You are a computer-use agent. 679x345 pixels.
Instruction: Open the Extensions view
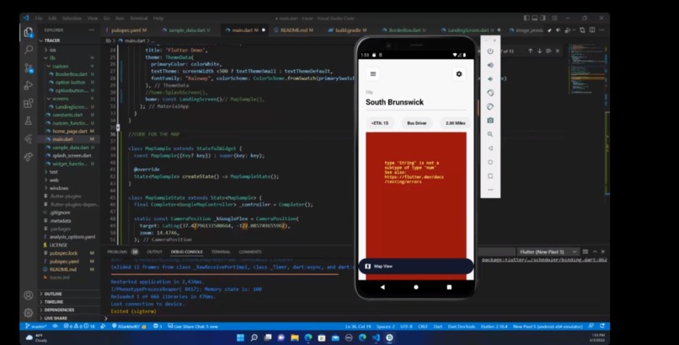tap(29, 103)
